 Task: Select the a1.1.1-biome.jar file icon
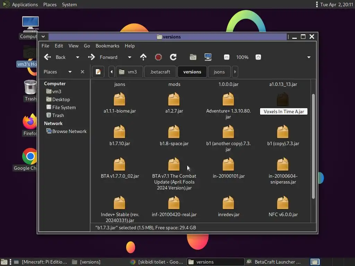coord(119,99)
